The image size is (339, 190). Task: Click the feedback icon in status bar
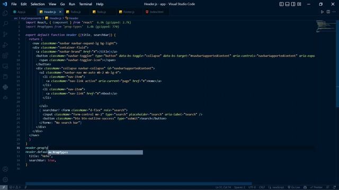328,187
